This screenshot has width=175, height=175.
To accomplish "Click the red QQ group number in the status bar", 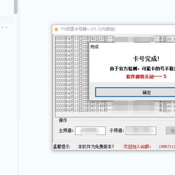I will tap(167, 147).
